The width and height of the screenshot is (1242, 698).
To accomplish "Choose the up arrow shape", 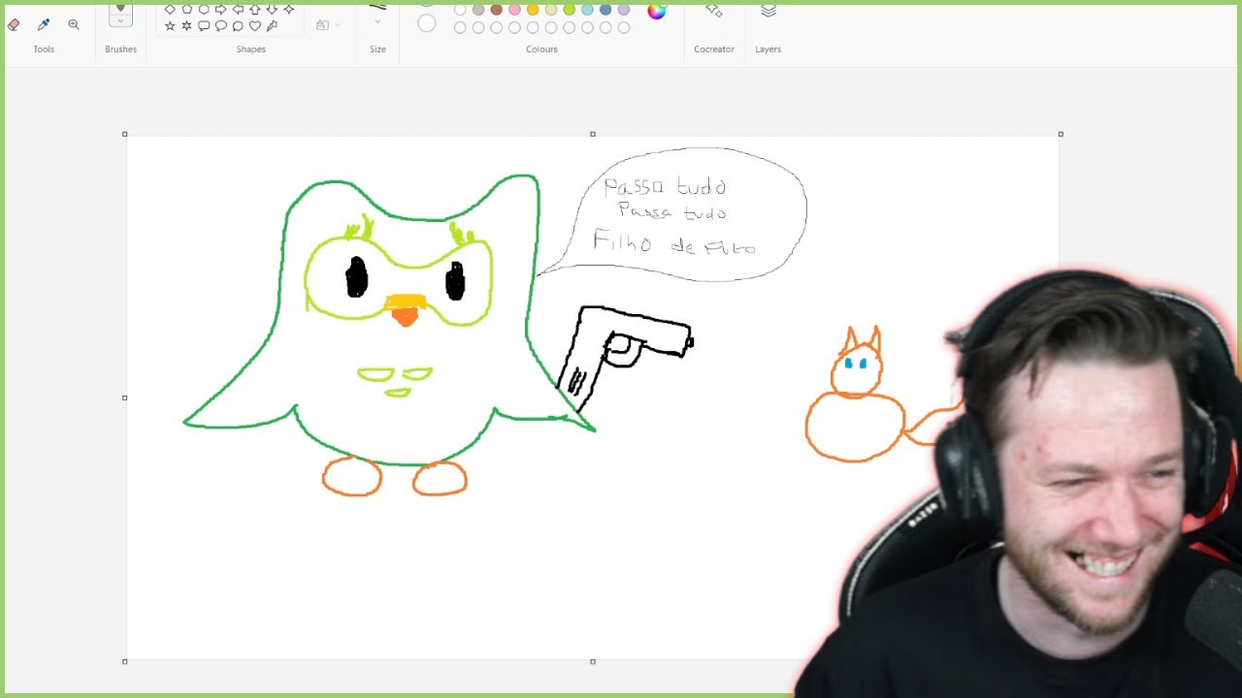I will click(x=255, y=9).
